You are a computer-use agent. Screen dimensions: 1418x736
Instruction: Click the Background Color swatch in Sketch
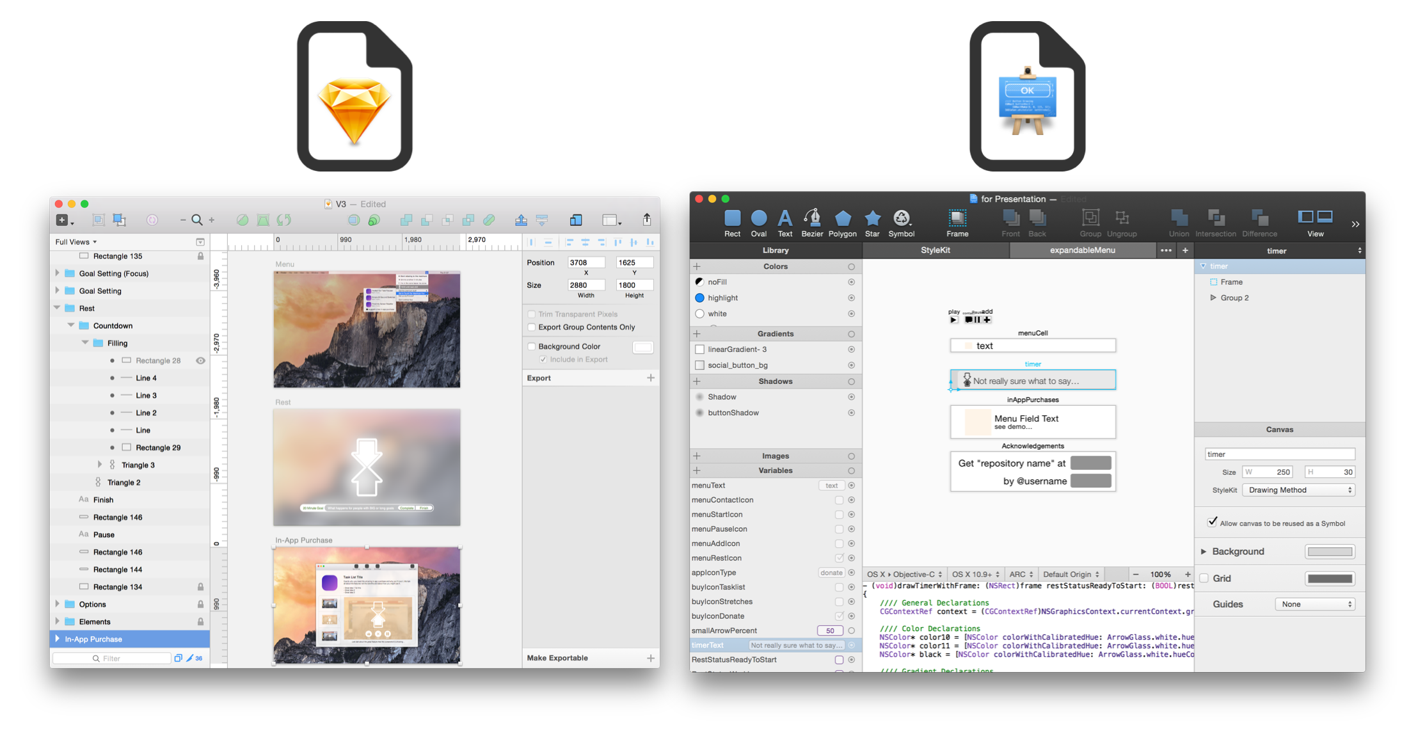coord(642,347)
